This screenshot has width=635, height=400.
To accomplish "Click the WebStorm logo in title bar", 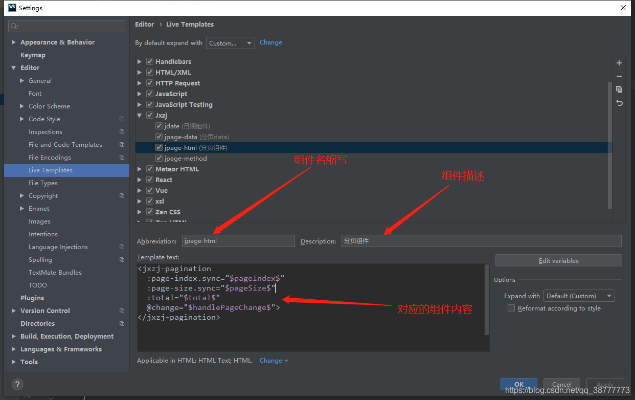I will [12, 8].
